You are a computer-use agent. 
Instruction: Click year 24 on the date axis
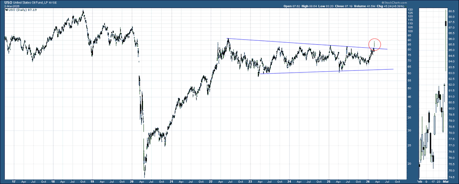(289, 182)
